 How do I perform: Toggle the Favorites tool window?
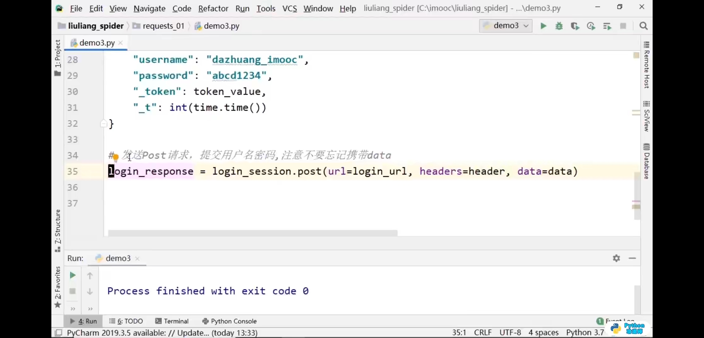pyautogui.click(x=58, y=287)
